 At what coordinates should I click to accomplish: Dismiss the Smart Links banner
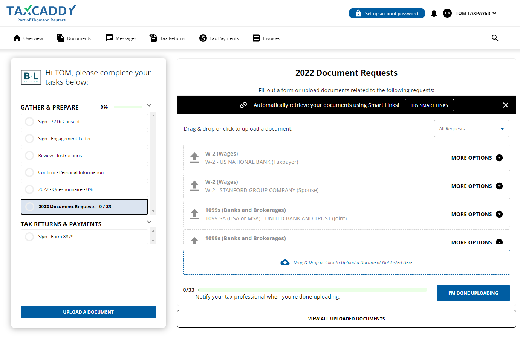coord(506,105)
